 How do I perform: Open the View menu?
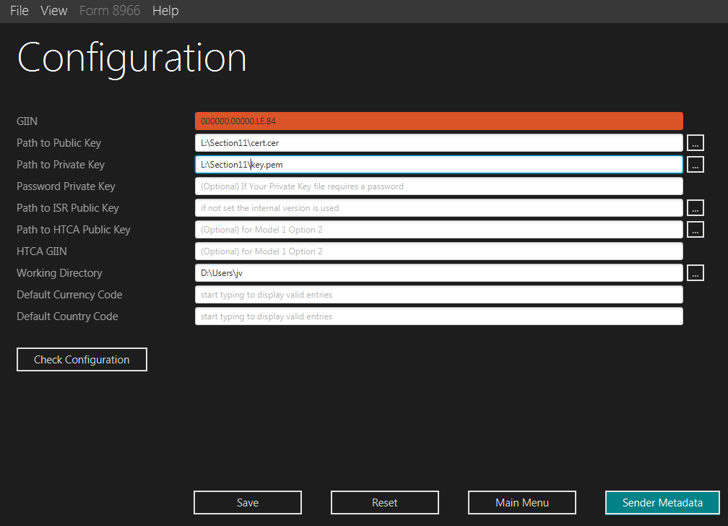[54, 11]
